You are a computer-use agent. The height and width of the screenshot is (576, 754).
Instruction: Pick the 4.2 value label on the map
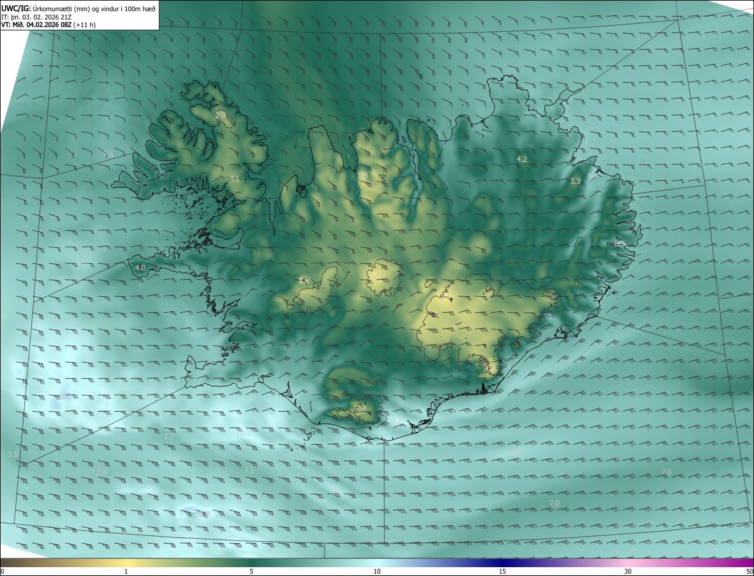tap(521, 159)
